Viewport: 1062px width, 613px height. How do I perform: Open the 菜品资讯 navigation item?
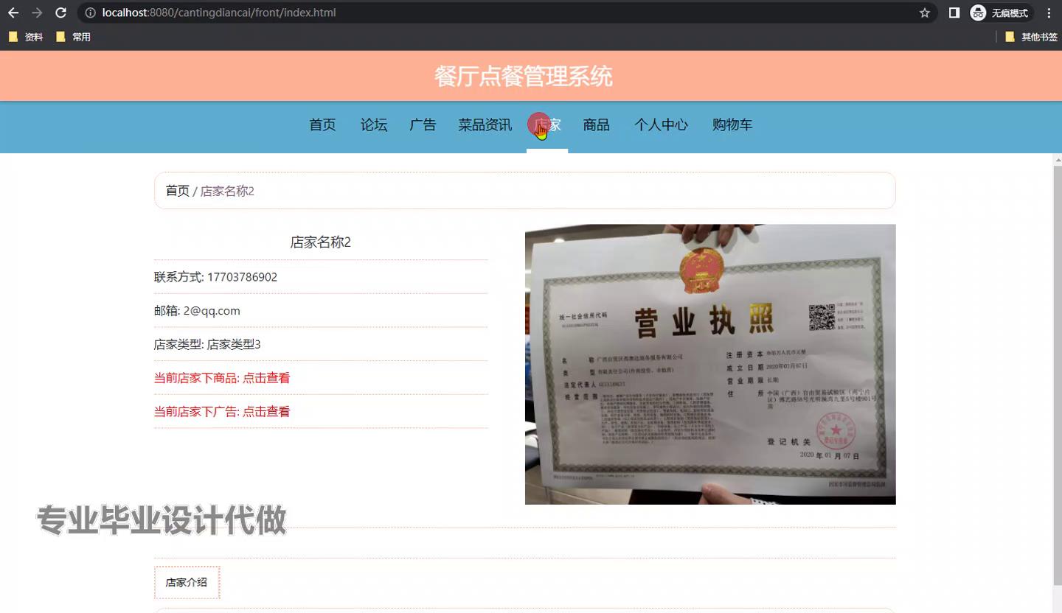(485, 125)
